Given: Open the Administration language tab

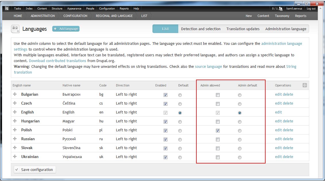Looking at the screenshot, I should click(286, 29).
